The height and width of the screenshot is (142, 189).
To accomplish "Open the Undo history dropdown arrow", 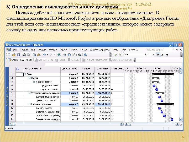I will click(48, 55).
